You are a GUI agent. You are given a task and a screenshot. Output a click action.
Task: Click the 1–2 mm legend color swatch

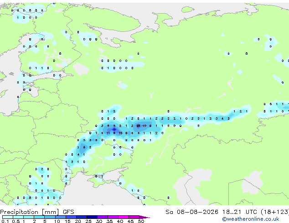click(29, 217)
